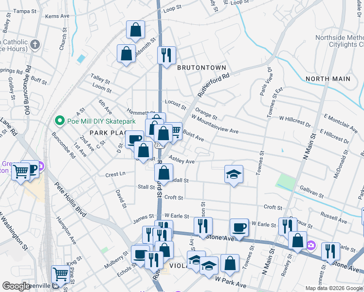The width and height of the screenshot is (364, 292).
Task: Click the McDonald St label
Action: point(341,164)
